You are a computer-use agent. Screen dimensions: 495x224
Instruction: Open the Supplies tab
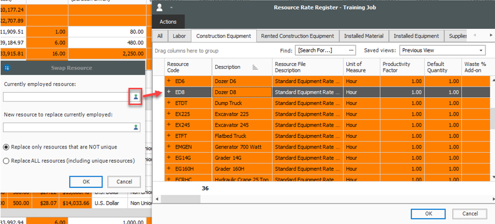pos(456,36)
